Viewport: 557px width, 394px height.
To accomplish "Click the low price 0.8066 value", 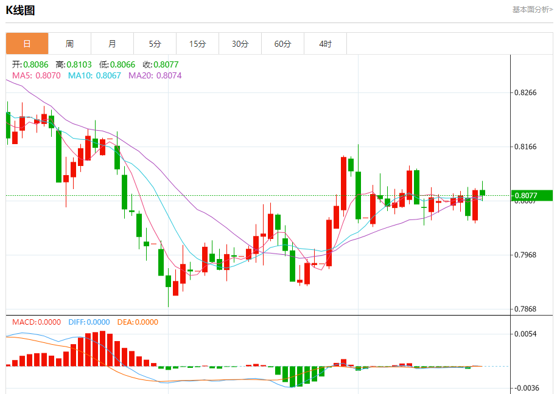I will point(122,64).
